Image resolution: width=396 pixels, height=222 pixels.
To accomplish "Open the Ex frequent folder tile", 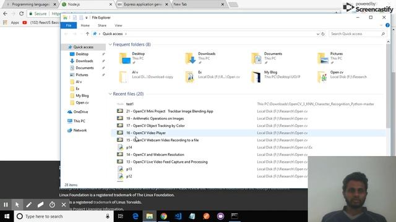I will (212, 76).
